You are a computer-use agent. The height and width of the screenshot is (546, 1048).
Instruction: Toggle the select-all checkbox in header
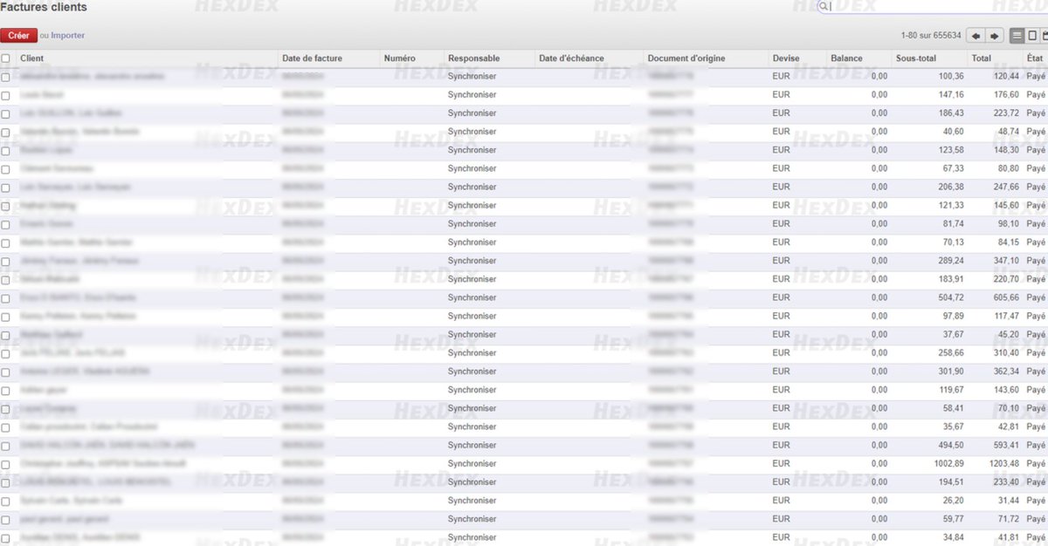(6, 58)
